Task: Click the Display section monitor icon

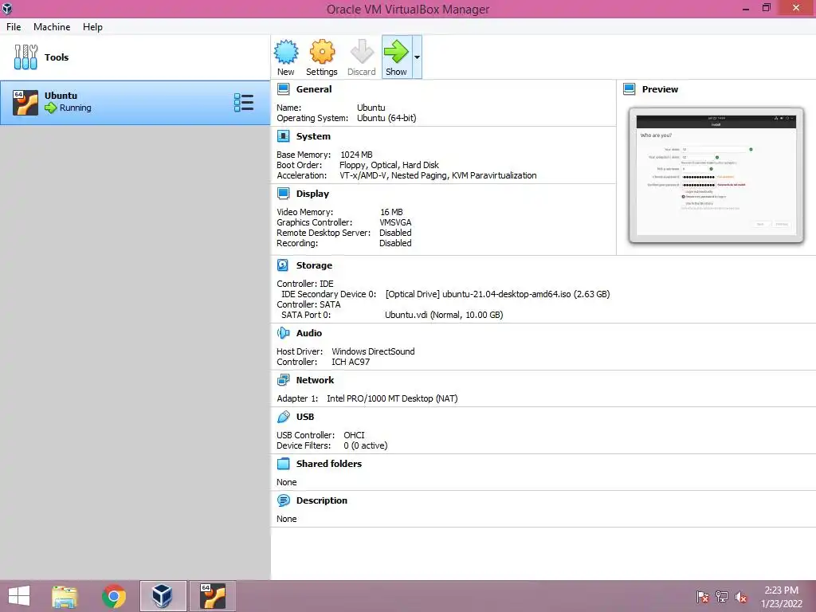Action: (x=283, y=194)
